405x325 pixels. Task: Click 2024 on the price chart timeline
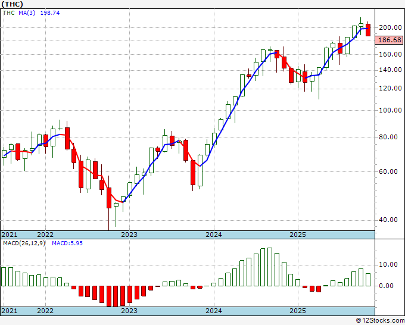click(214, 235)
